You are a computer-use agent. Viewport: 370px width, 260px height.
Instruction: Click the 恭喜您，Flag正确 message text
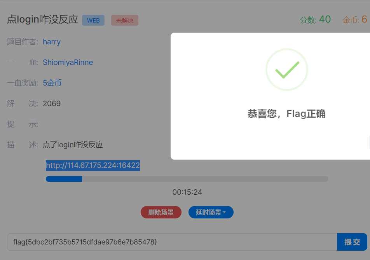tap(286, 114)
